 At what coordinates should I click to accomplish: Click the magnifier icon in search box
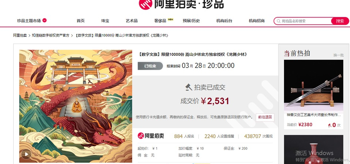278,21
